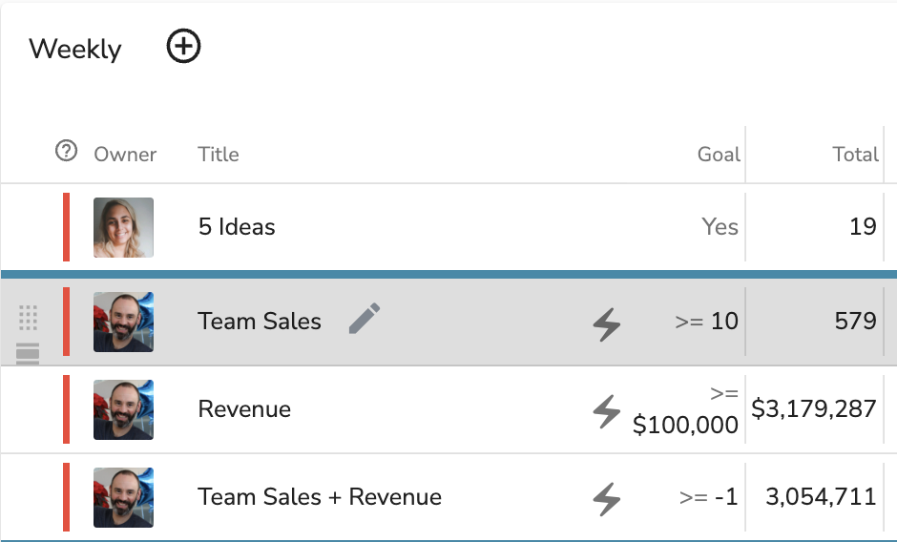Open the 5 Ideas measurable title

pos(237,227)
